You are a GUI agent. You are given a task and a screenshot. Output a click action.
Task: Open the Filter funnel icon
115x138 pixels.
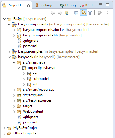pyautogui.click(x=90, y=13)
